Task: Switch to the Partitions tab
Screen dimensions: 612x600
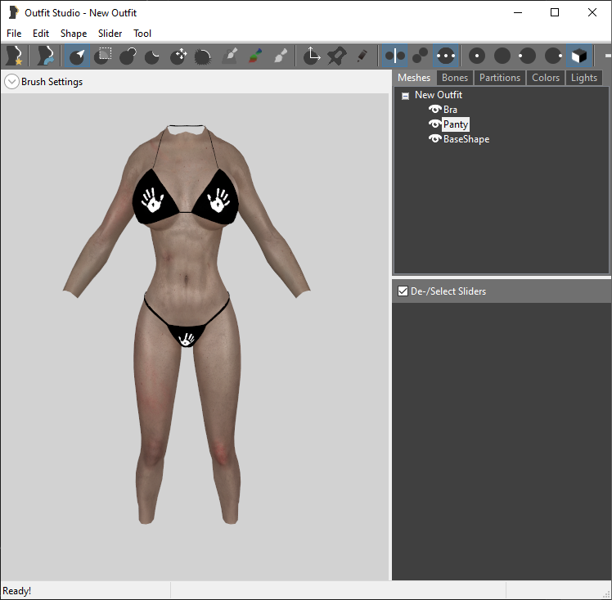Action: pyautogui.click(x=500, y=78)
